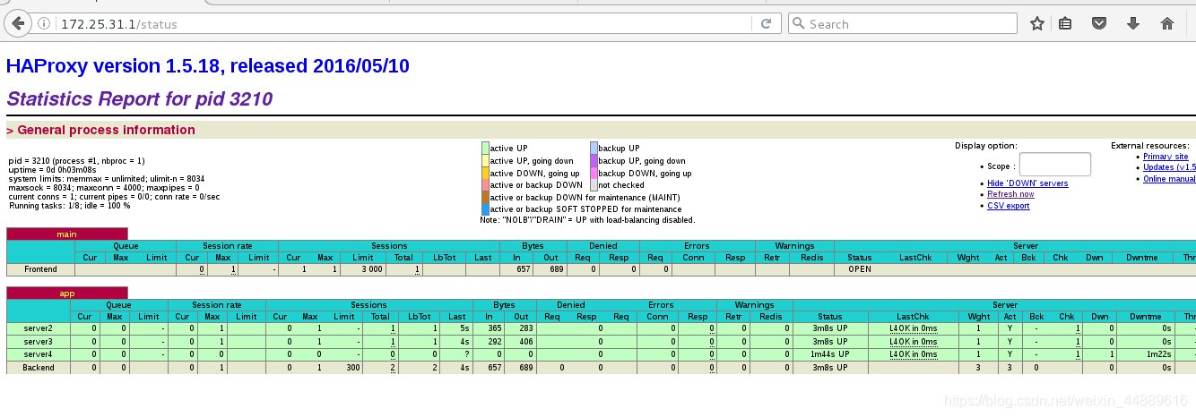Screen dimensions: 1196x417
Task: Bookmark this page with the star icon
Action: 1037,24
